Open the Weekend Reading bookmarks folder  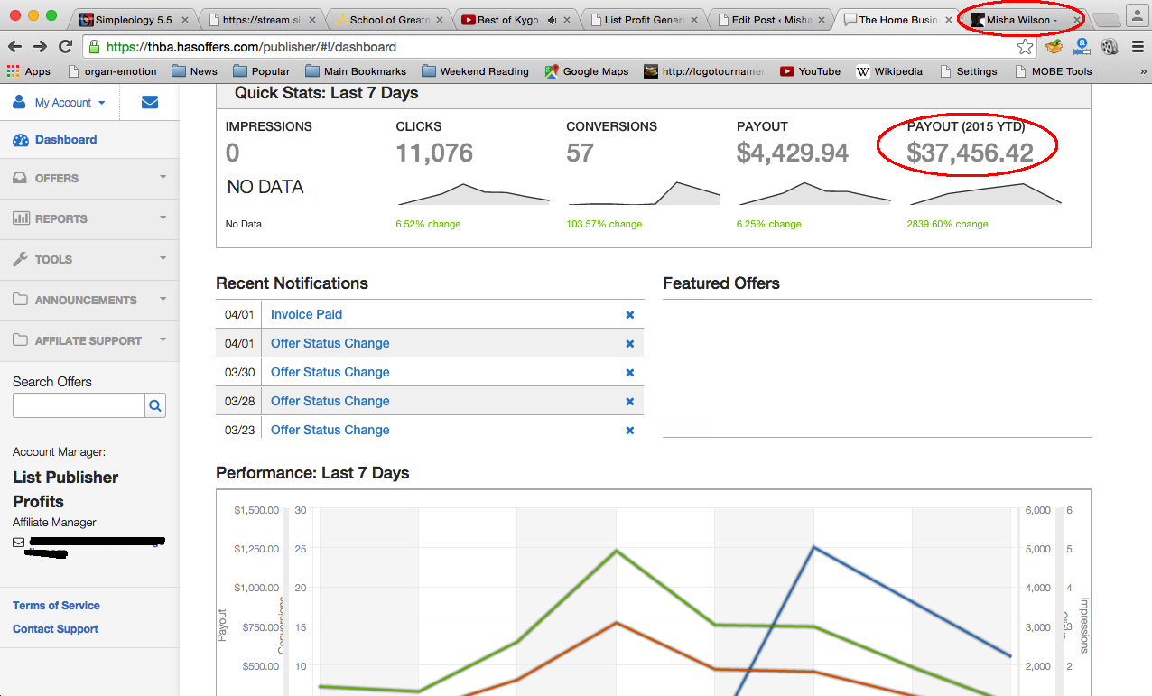(x=475, y=71)
